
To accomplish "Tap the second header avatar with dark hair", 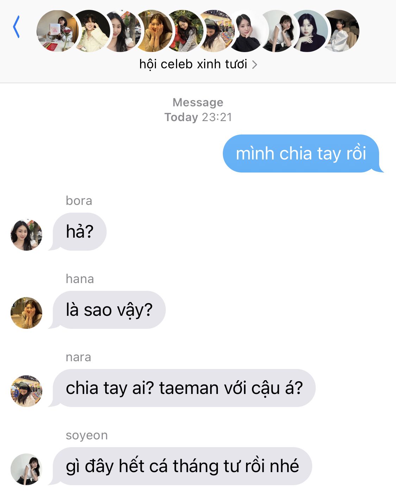I will pyautogui.click(x=92, y=31).
